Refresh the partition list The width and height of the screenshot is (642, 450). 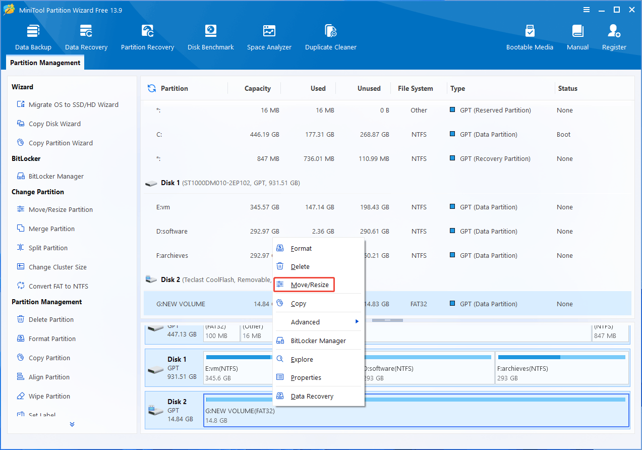(x=152, y=88)
